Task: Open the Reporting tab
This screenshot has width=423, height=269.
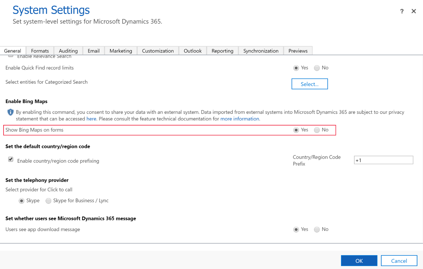Action: [222, 51]
